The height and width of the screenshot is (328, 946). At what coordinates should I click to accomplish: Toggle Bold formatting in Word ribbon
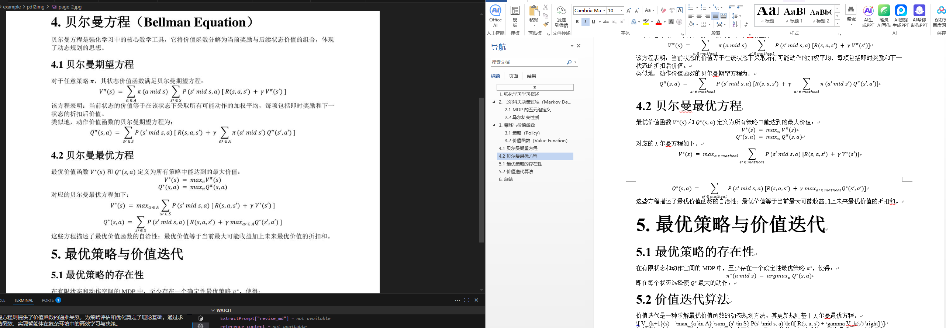(577, 22)
